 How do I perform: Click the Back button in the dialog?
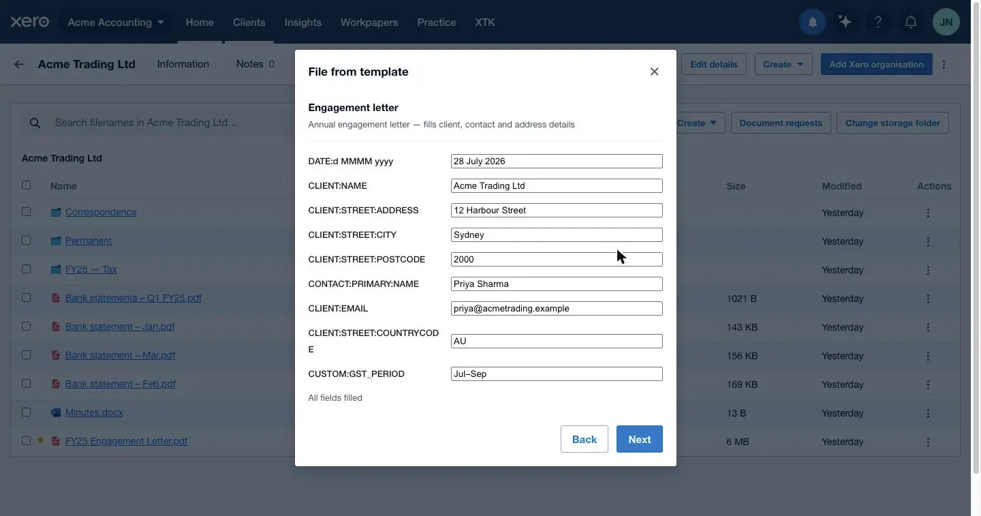(585, 439)
